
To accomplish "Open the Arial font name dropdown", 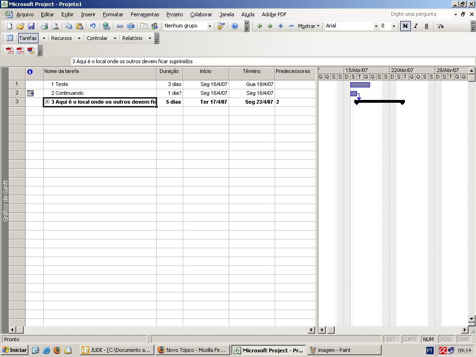I will (376, 26).
